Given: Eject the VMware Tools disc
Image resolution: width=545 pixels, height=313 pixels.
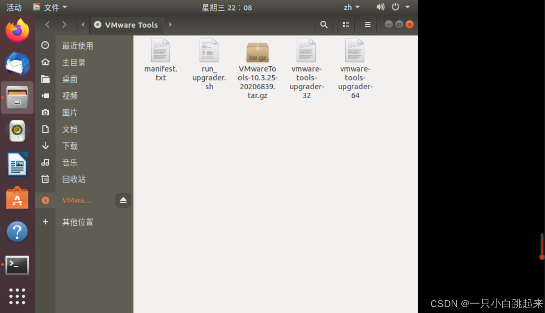Looking at the screenshot, I should (x=123, y=200).
